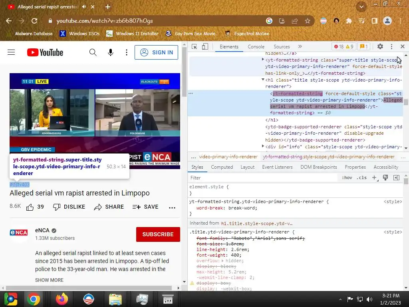Expand the overflow: hidden property triangle
The image size is (409, 307).
coord(222,261)
